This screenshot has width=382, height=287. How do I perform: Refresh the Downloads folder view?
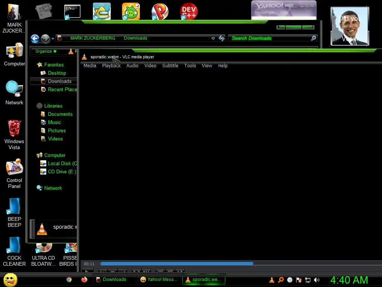point(222,38)
